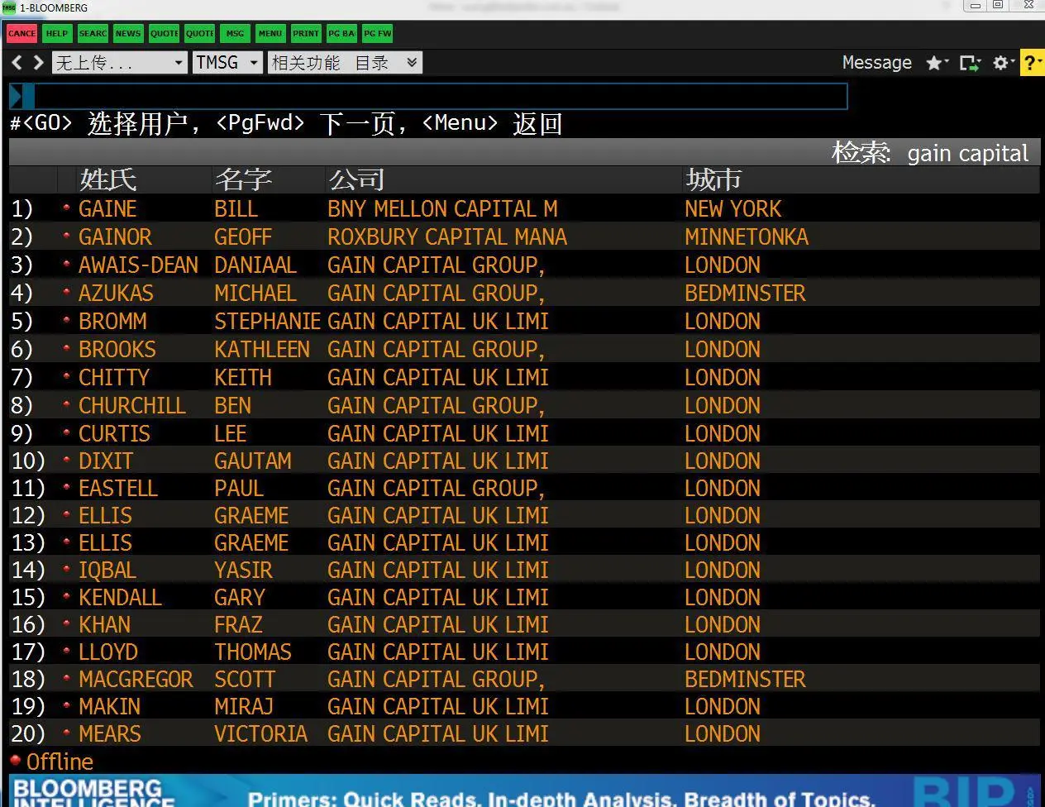
Task: Select user LLOYD THOMAS
Action: [524, 652]
